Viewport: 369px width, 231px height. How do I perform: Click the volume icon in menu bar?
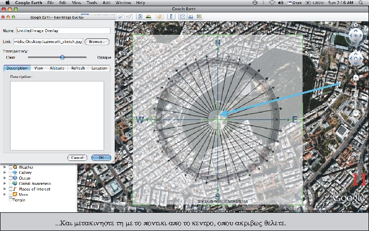[x=281, y=3]
